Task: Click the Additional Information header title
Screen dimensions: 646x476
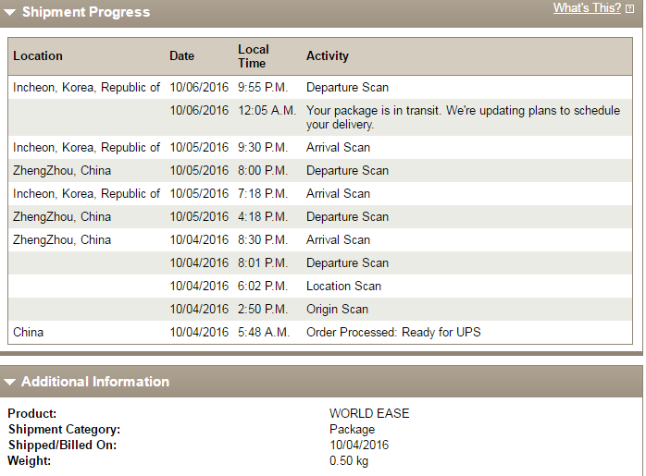Action: pyautogui.click(x=95, y=381)
